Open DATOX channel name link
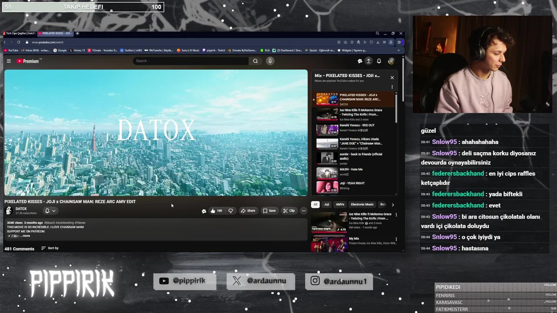557x313 pixels. [21, 209]
